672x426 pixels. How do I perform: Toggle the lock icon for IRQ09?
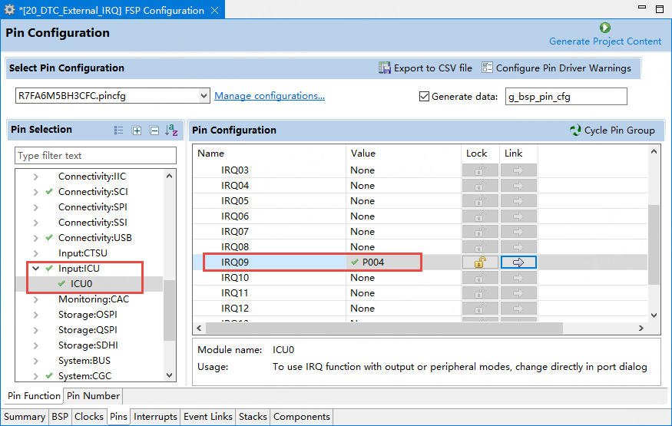click(480, 263)
